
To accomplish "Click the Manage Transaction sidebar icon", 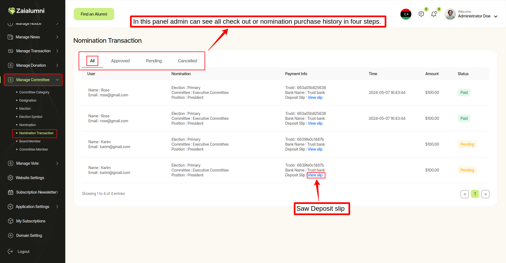I will pos(11,51).
